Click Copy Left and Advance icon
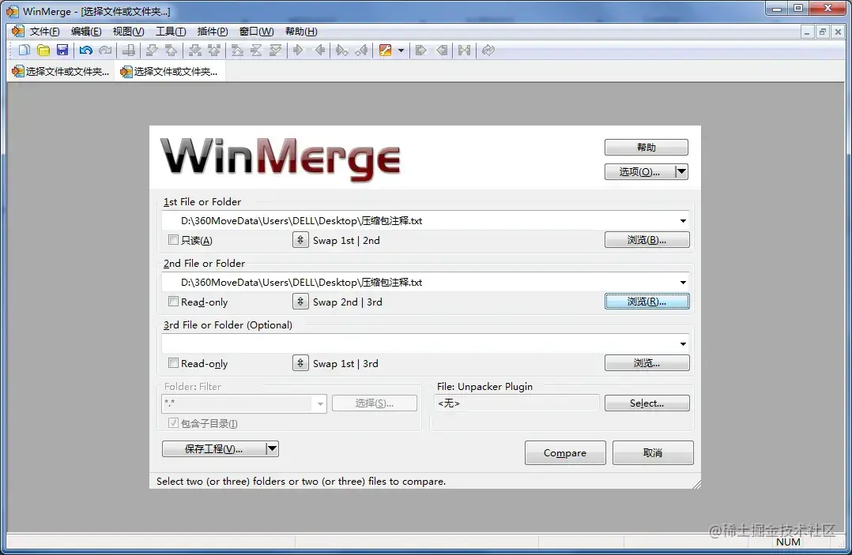Screen dimensions: 852x555 point(361,51)
